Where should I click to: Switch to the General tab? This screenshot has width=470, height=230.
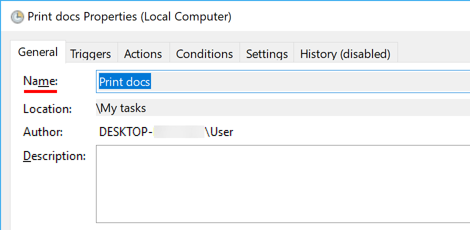tap(38, 52)
